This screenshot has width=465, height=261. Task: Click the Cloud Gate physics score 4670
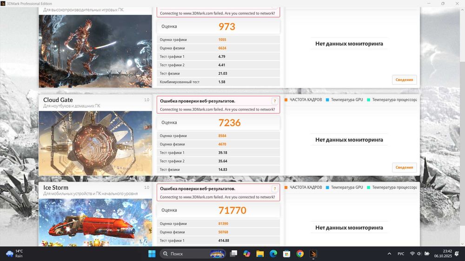pyautogui.click(x=222, y=144)
